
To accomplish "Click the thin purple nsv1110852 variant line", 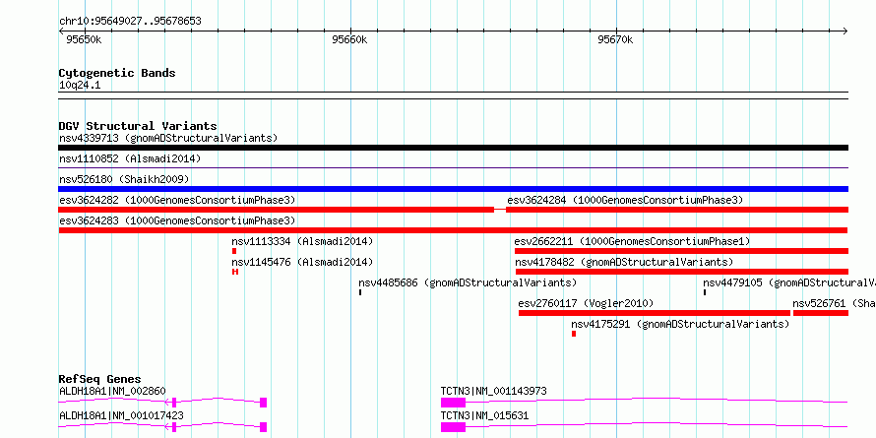I will coord(453,167).
